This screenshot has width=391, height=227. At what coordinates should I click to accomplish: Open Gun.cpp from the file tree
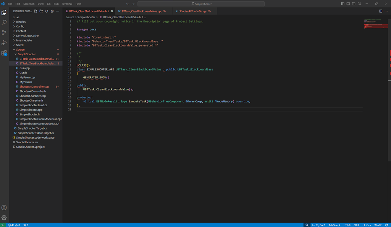[24, 68]
